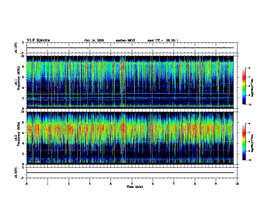Click the ch.3 voltage waveform trace
Image resolution: width=267 pixels, height=206 pixels.
(x=130, y=173)
